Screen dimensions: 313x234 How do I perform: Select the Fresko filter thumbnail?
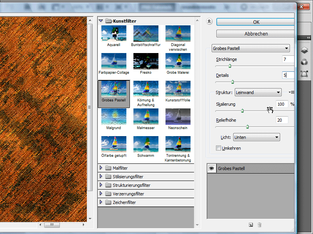(146, 61)
